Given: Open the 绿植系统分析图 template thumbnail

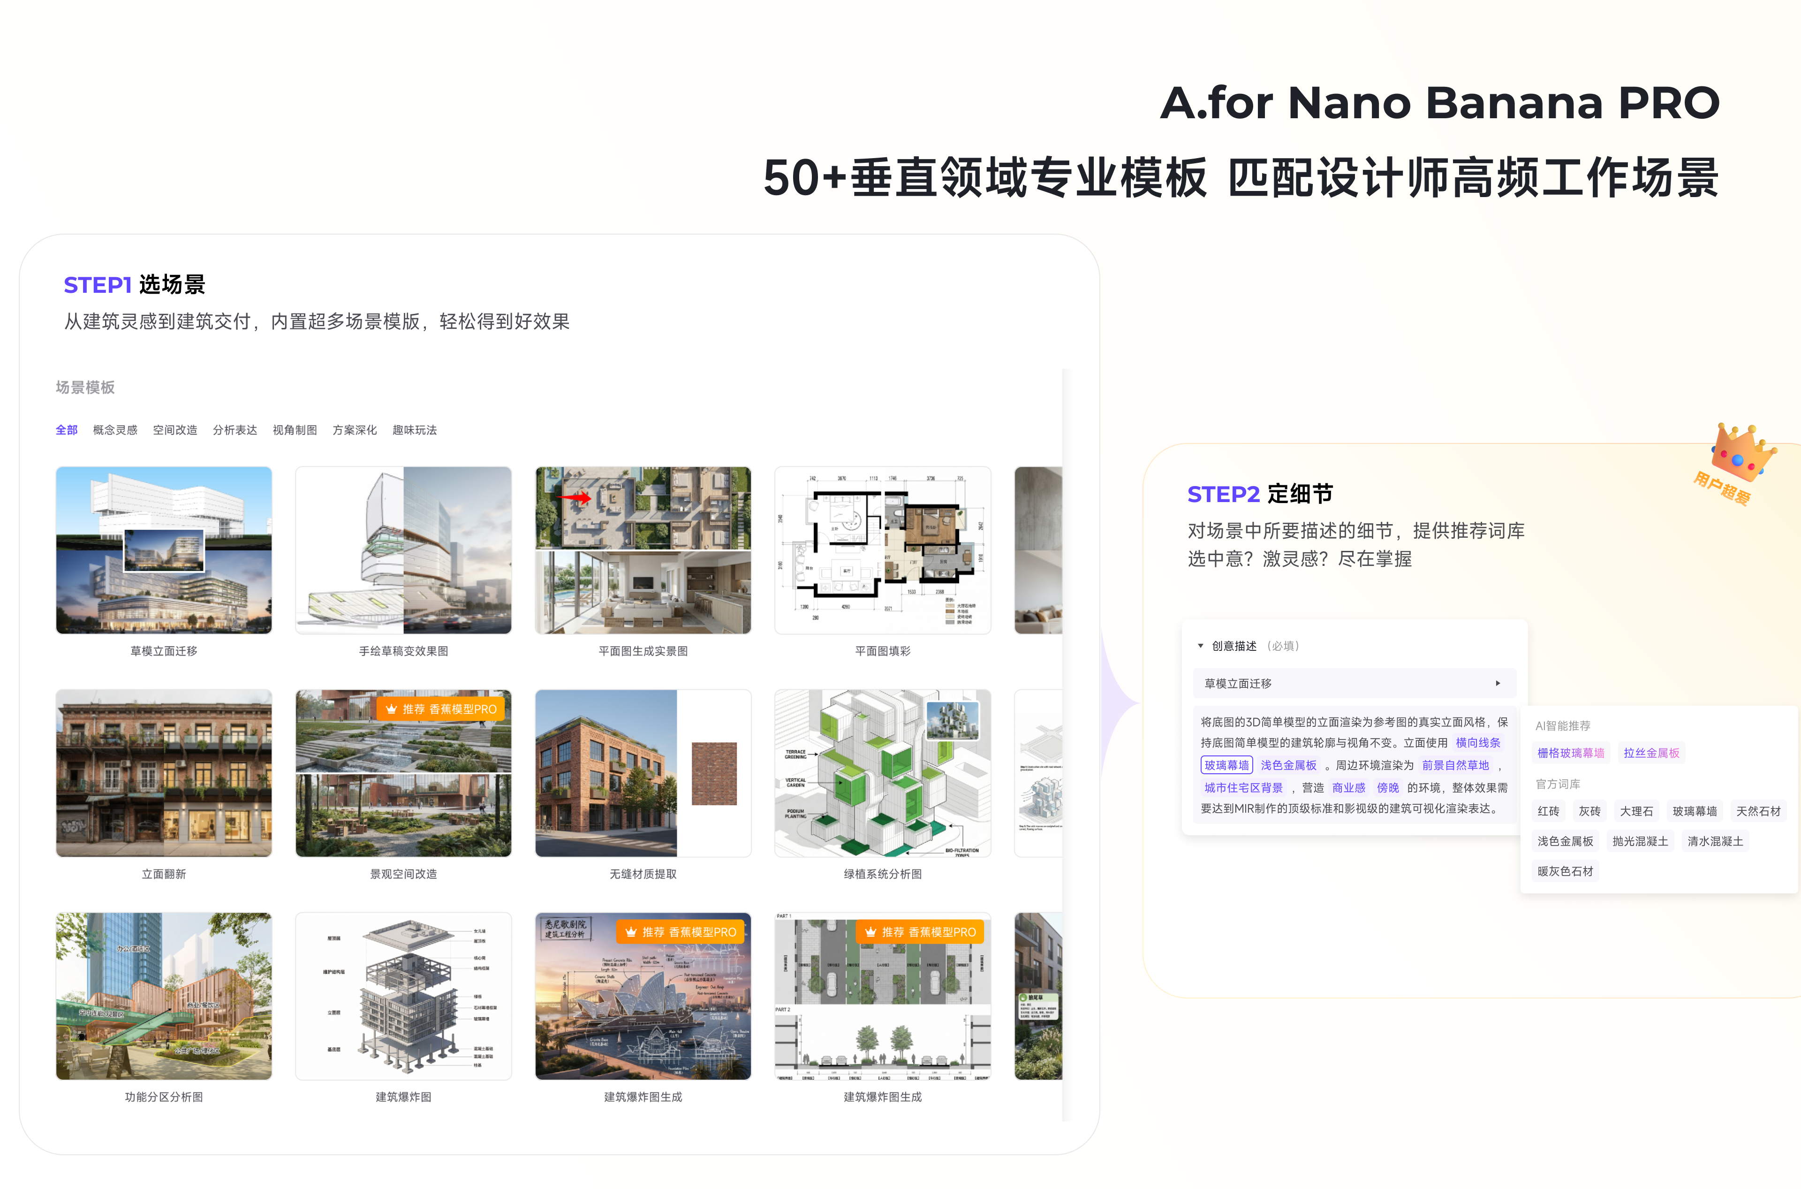Looking at the screenshot, I should coord(882,773).
